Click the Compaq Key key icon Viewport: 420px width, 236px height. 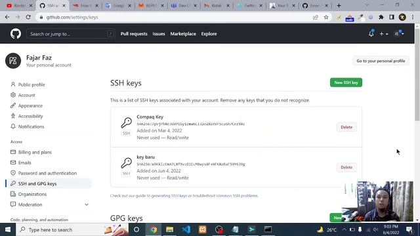126,123
